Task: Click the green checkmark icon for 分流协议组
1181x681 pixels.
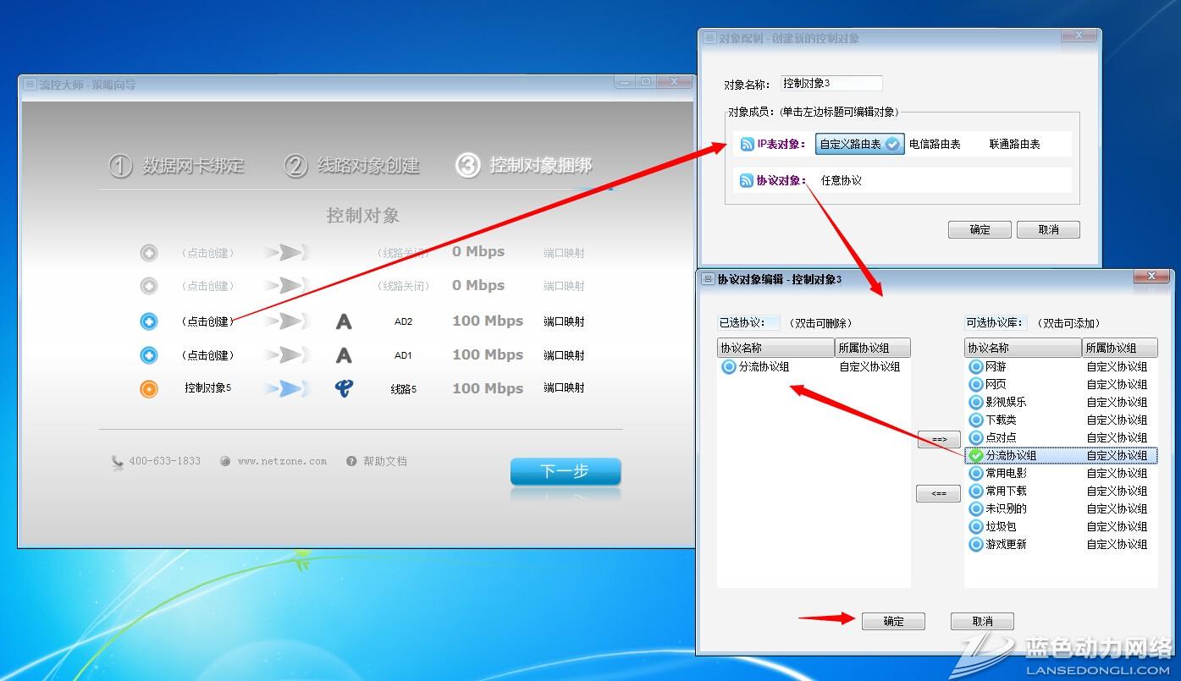Action: 976,456
